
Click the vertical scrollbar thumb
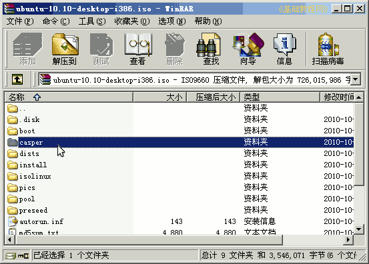pyautogui.click(x=359, y=144)
